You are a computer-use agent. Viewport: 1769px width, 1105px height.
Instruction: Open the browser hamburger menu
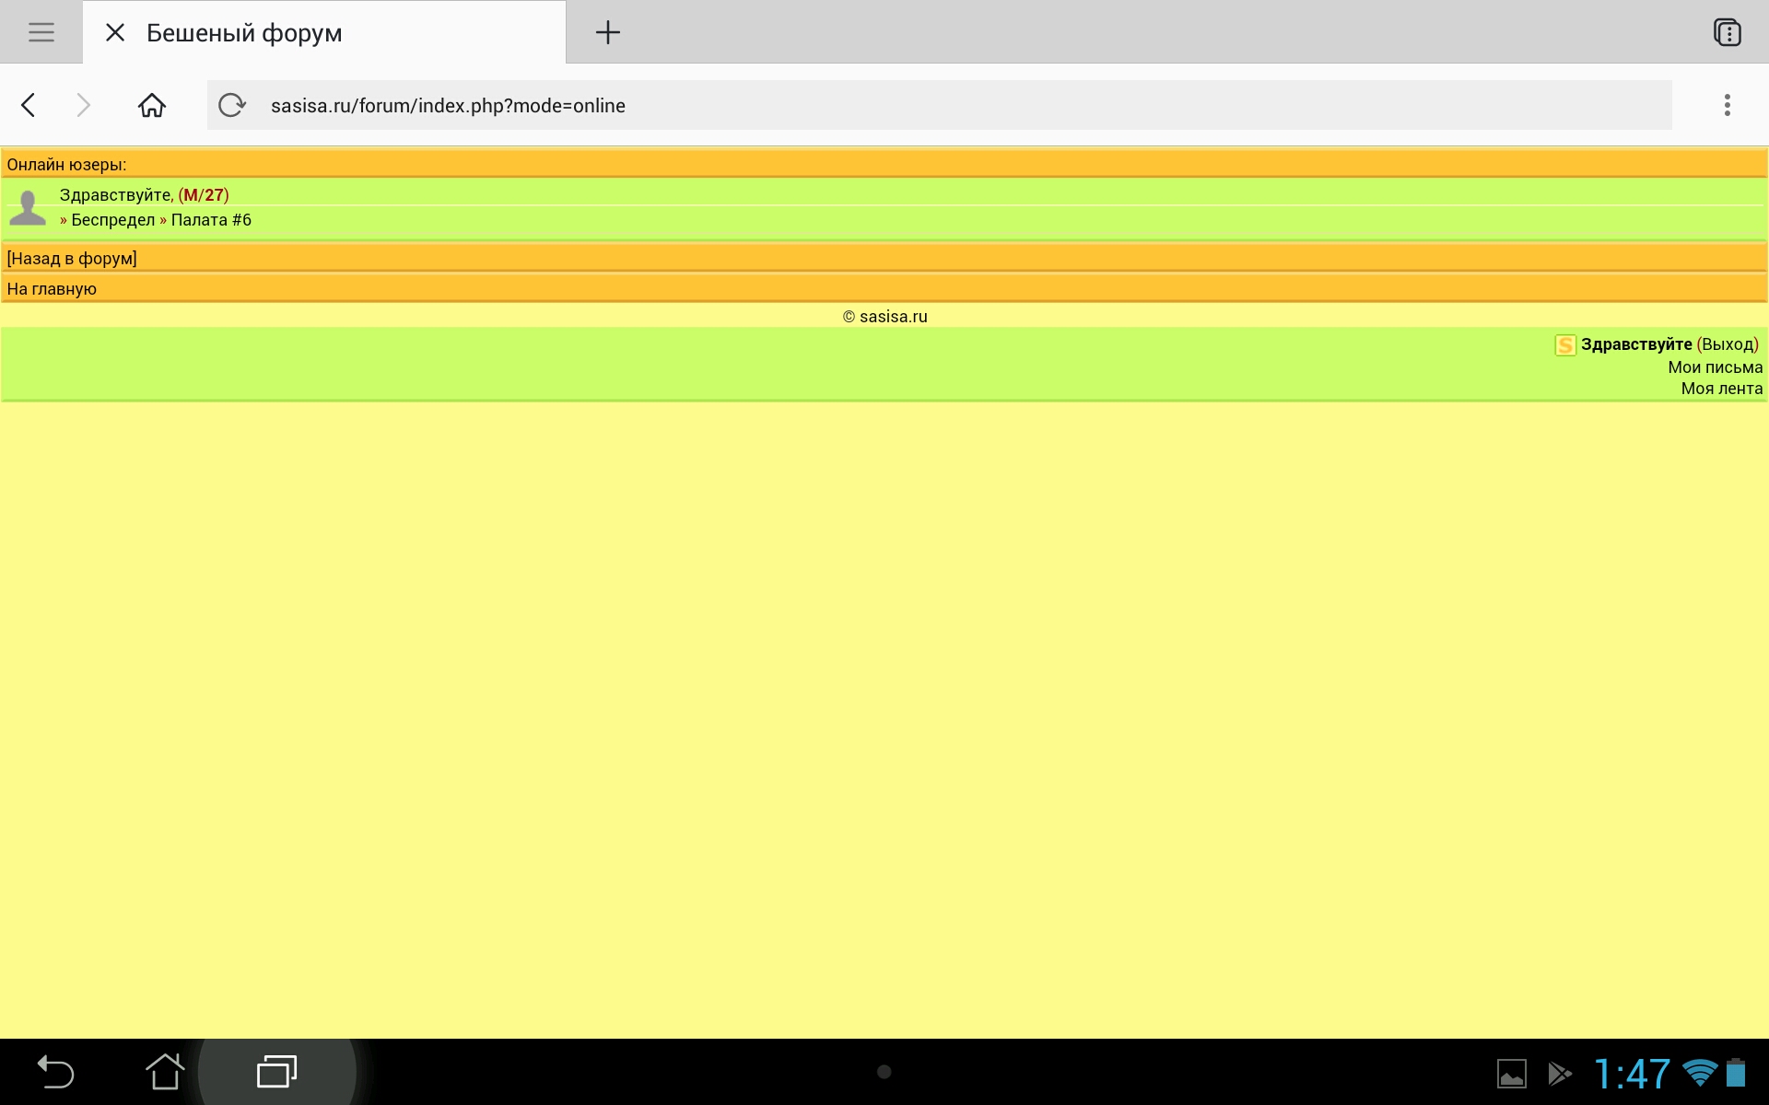click(41, 32)
